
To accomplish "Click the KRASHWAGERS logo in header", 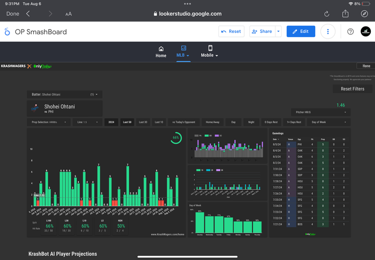I will [x=13, y=66].
